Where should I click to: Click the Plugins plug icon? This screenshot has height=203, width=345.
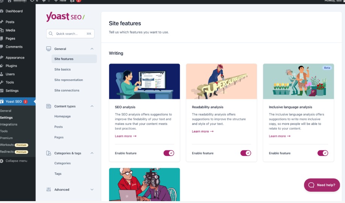pos(2,66)
